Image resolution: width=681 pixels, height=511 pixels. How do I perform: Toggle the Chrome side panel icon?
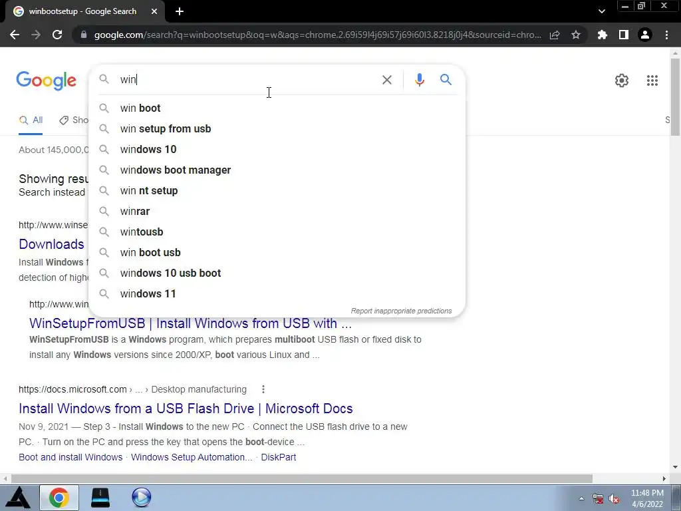point(624,35)
